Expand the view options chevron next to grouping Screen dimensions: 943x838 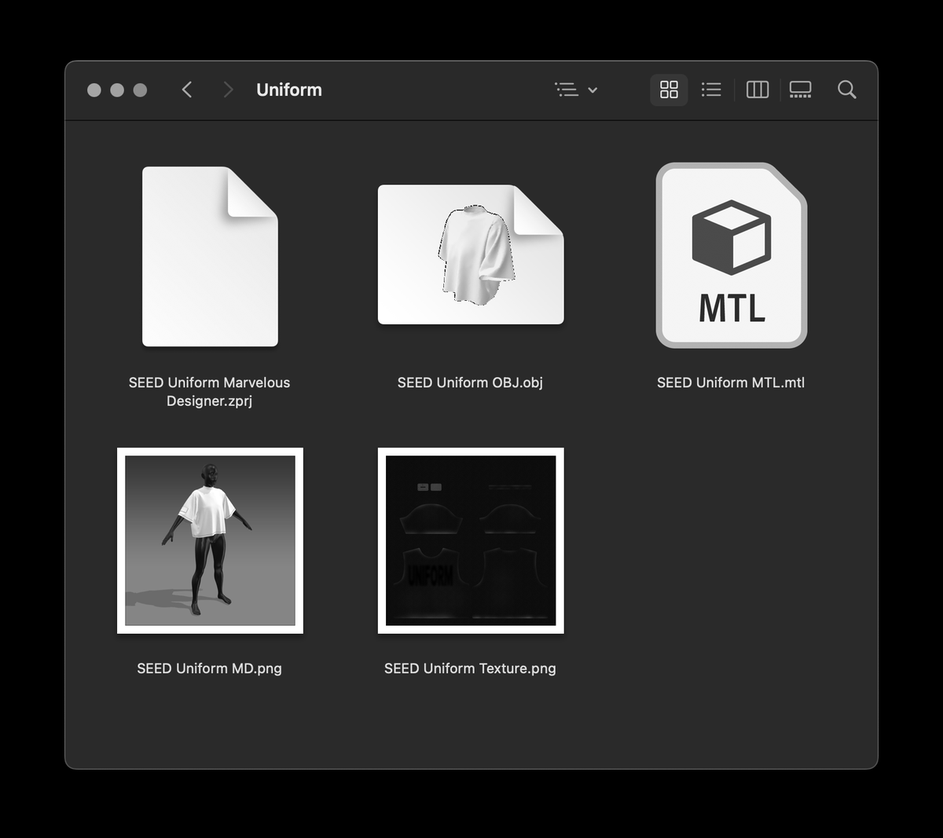(593, 90)
